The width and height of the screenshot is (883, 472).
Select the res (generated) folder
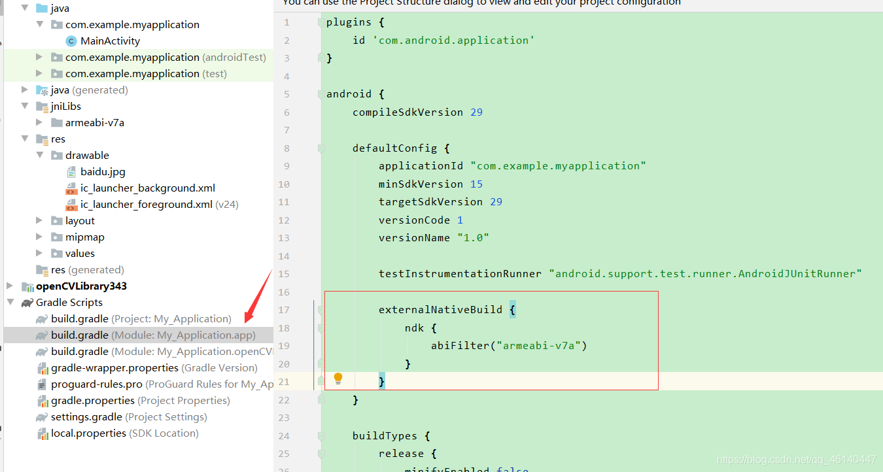point(88,269)
